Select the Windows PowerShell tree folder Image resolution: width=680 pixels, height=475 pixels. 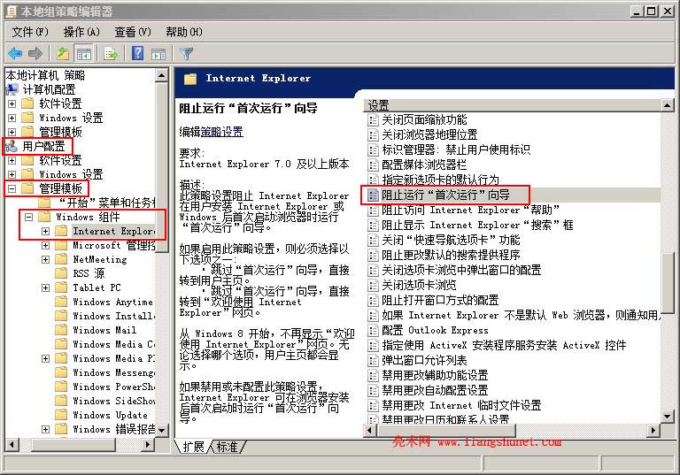(114, 387)
